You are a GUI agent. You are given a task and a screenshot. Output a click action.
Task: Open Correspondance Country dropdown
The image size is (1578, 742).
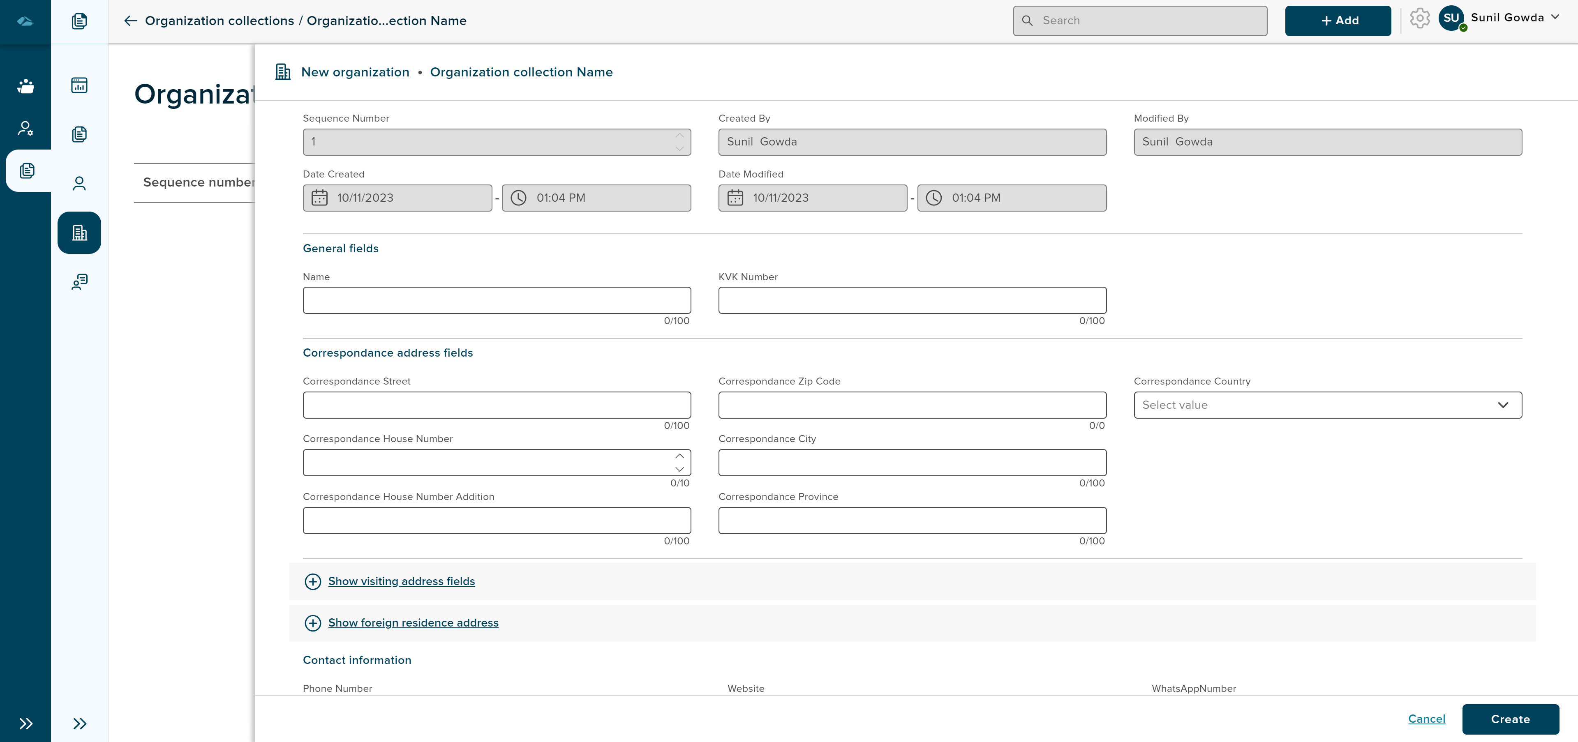pyautogui.click(x=1327, y=405)
